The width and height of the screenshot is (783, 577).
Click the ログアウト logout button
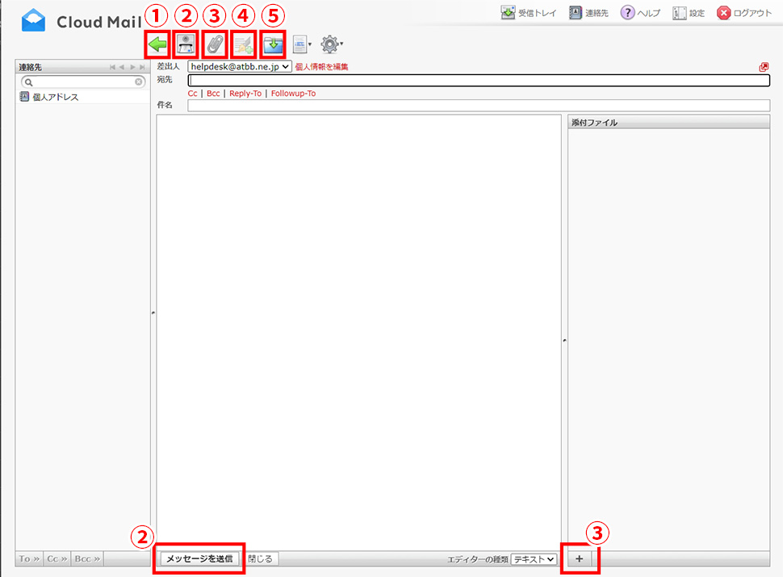tap(744, 13)
